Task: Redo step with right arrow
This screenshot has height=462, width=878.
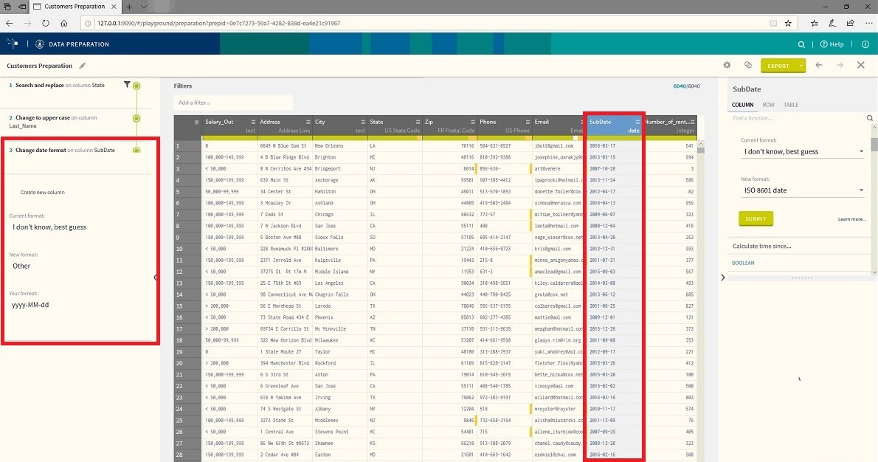Action: click(x=840, y=65)
